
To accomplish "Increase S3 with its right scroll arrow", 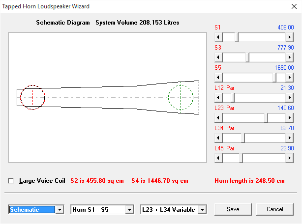I will pos(290,57).
